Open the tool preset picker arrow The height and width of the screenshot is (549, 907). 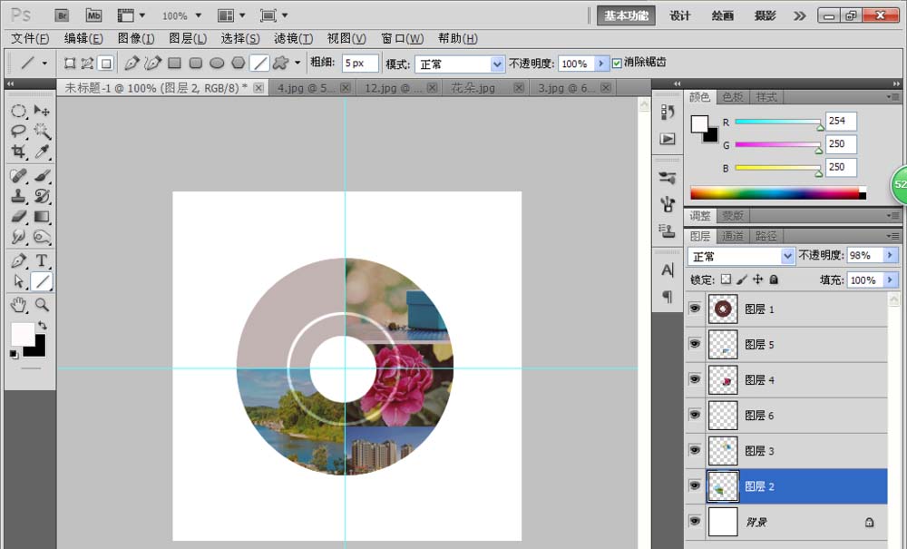[44, 63]
